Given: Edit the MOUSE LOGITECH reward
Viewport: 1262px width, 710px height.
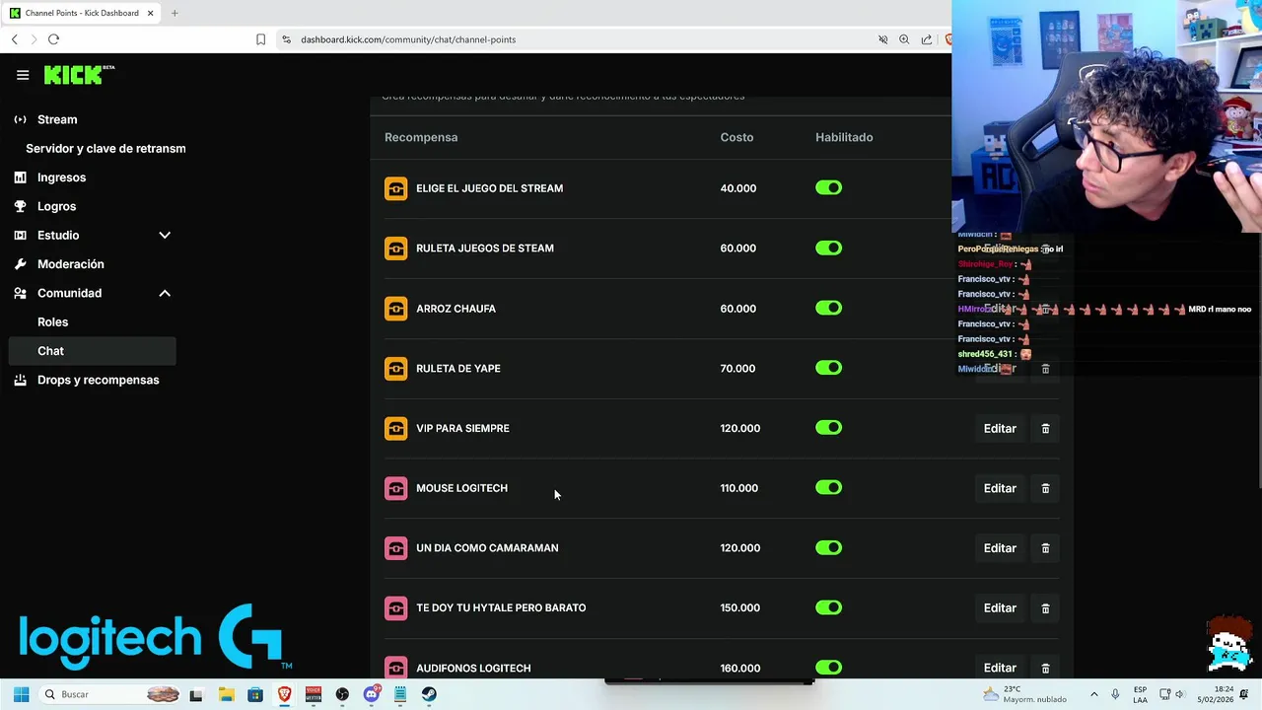Looking at the screenshot, I should pos(1000,489).
